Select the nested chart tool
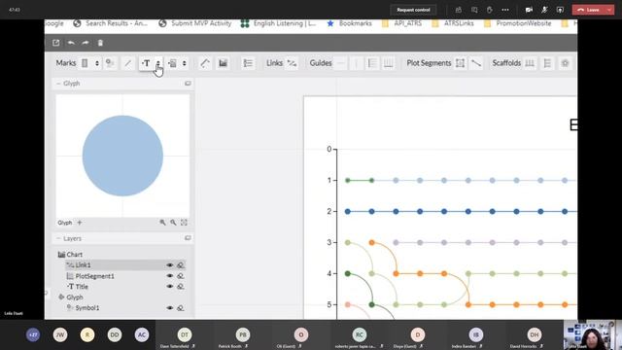This screenshot has height=350, width=622. click(223, 63)
